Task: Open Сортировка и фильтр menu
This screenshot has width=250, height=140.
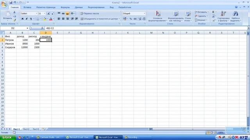Action: pos(223,16)
